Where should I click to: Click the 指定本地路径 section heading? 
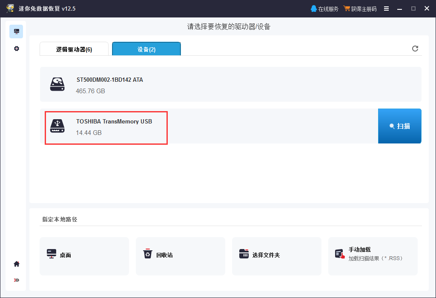[x=60, y=219]
